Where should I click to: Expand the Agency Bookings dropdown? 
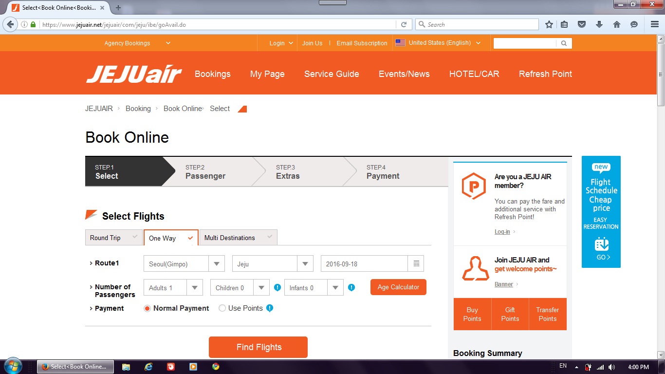tap(137, 43)
